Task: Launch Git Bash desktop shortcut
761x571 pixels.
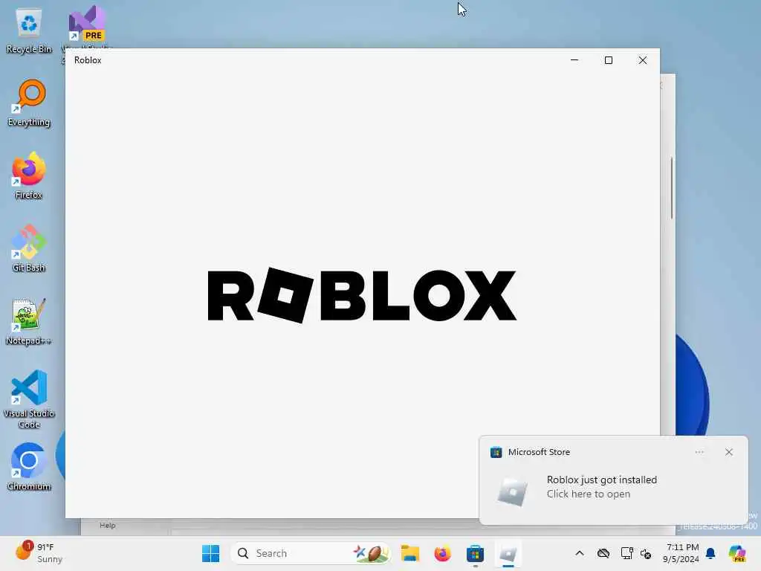Action: (29, 248)
